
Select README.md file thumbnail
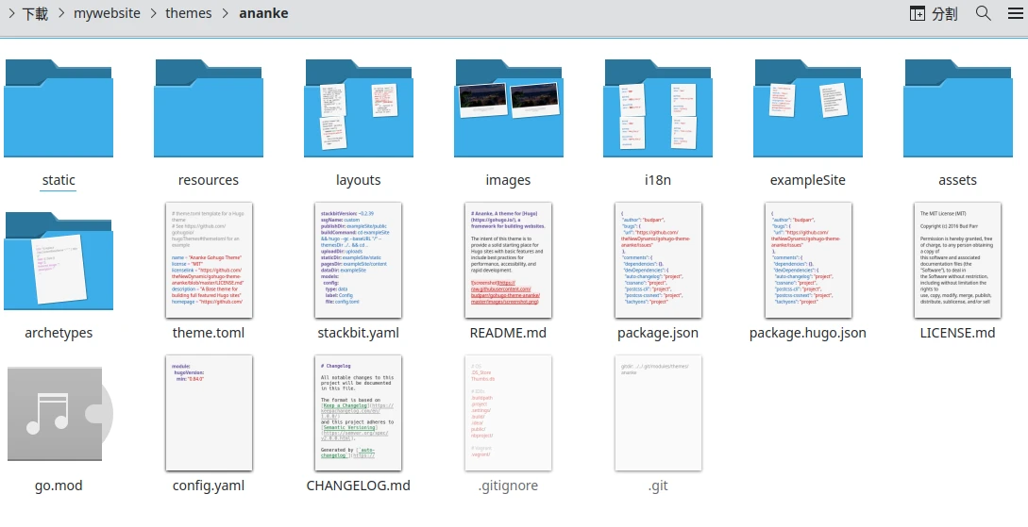[x=508, y=261]
